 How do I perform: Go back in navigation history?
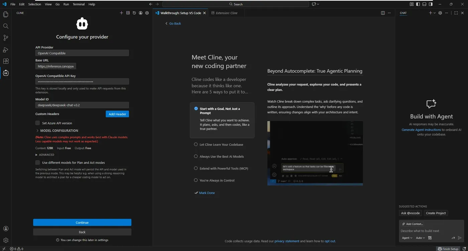coord(151,4)
